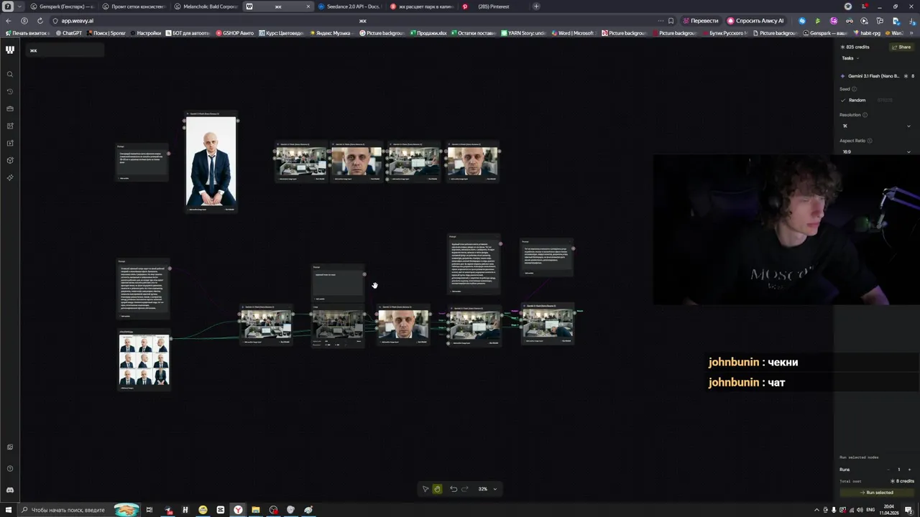Click the Weavy logo icon

pyautogui.click(x=10, y=50)
